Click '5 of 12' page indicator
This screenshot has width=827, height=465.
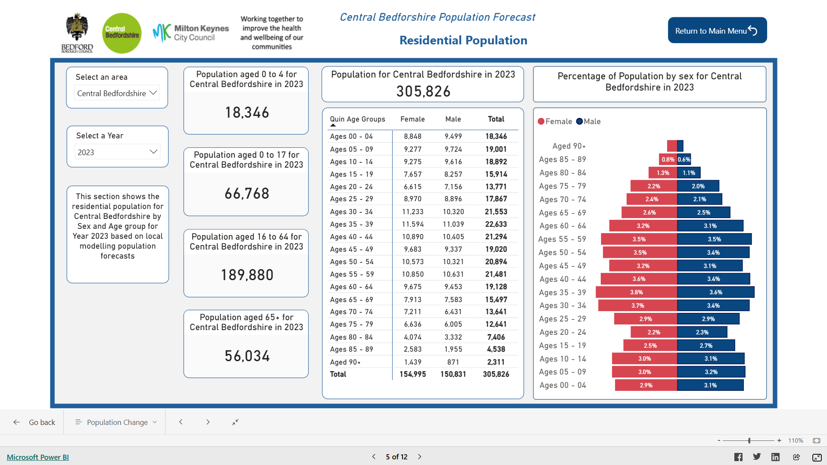396,457
